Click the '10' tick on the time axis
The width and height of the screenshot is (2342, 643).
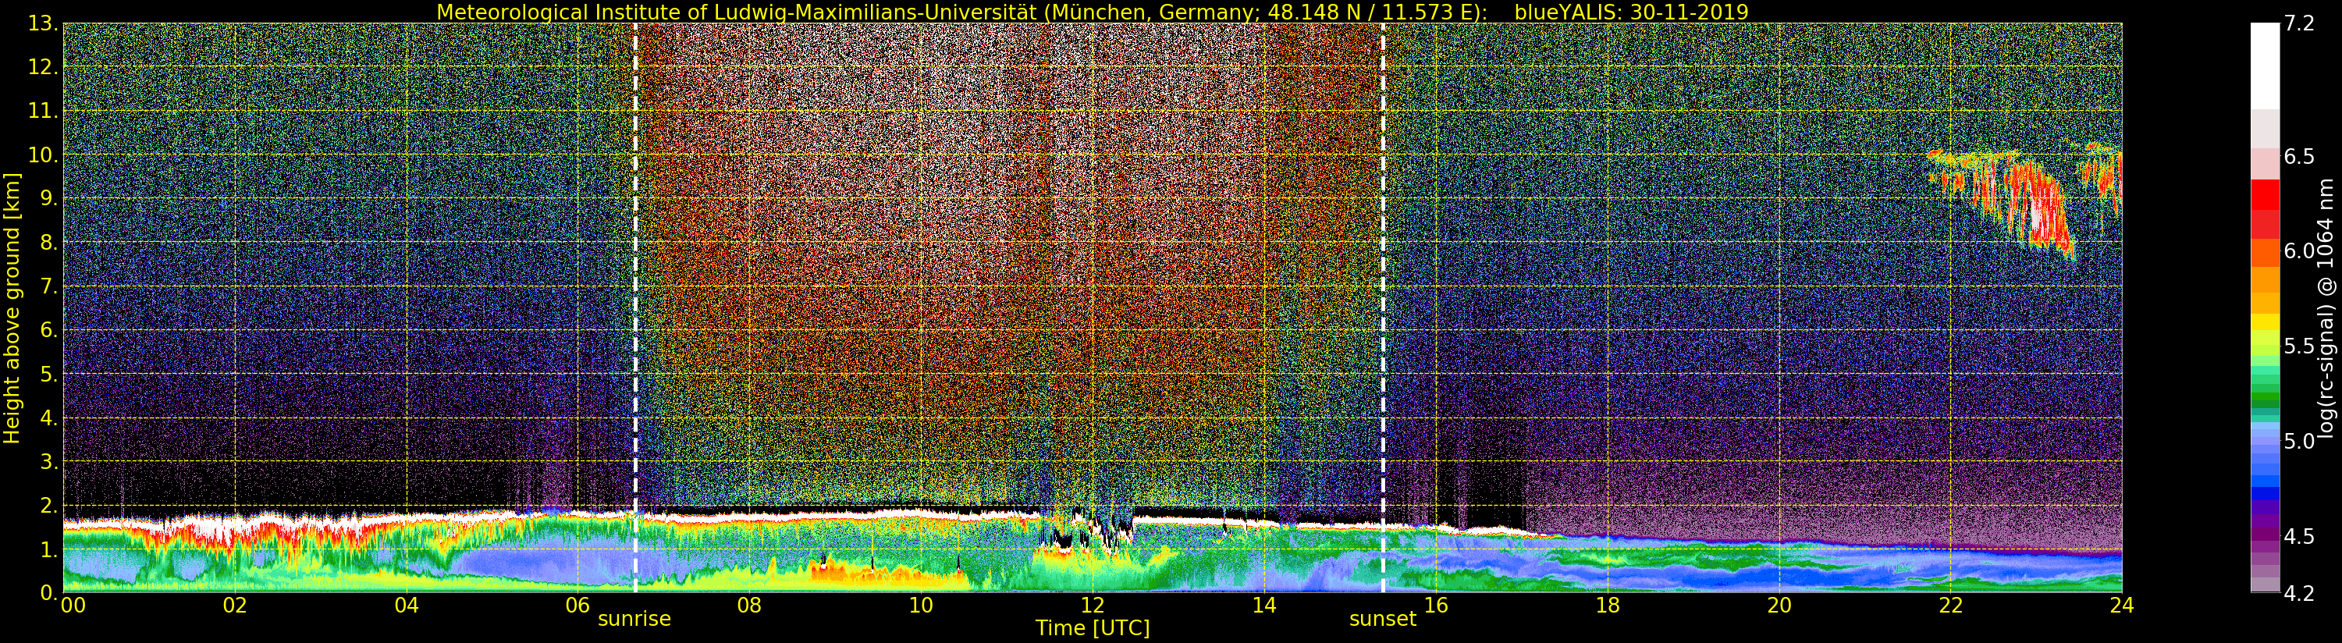click(921, 606)
